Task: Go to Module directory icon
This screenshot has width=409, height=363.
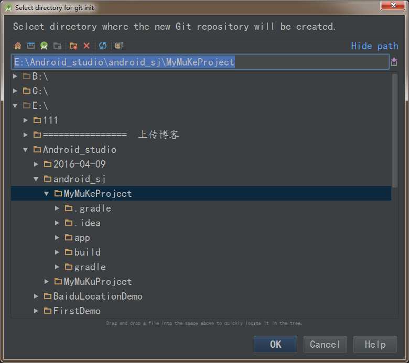Action: click(57, 46)
